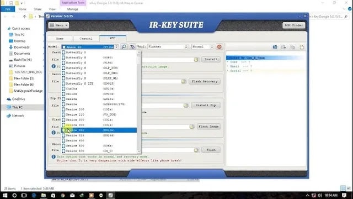The height and width of the screenshot is (199, 353).
Task: Click the red stop icon beside Normal
Action: (x=219, y=46)
